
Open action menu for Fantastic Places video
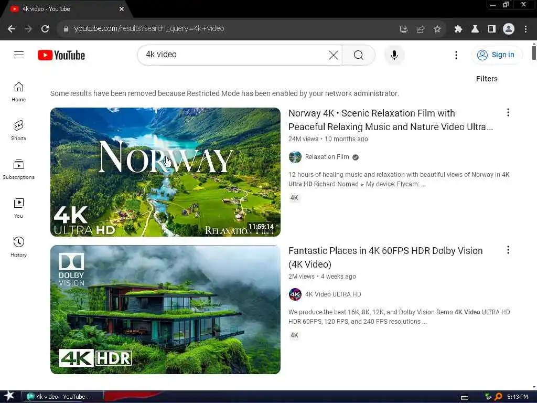(508, 250)
